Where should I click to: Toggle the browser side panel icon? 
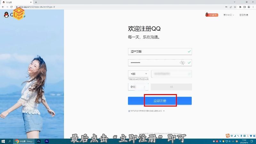[244, 7]
